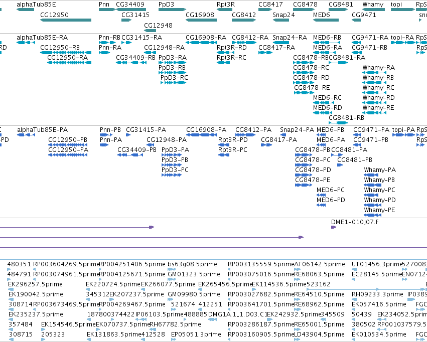Click protein CG34409-PB
Image resolution: width=427 pixels, height=342 pixels.
137,150
